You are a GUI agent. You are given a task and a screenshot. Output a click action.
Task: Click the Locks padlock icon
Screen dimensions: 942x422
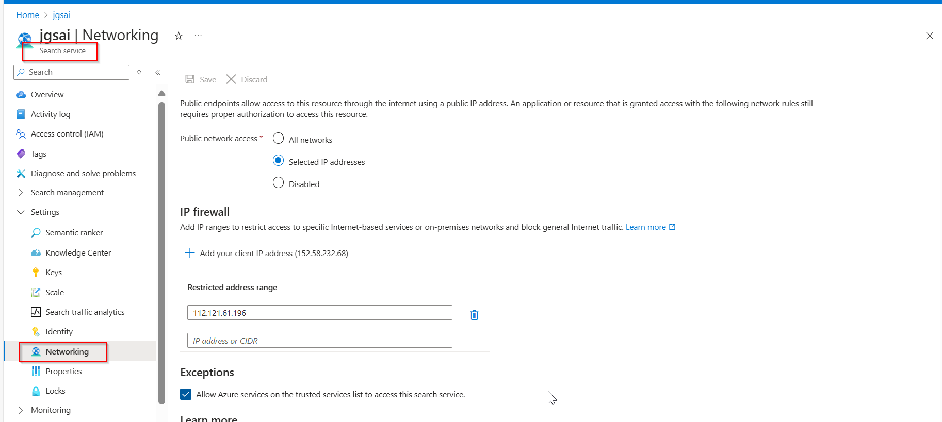[36, 391]
